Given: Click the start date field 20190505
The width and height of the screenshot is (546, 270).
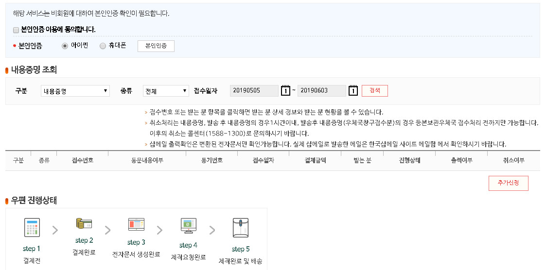Looking at the screenshot, I should tap(254, 90).
